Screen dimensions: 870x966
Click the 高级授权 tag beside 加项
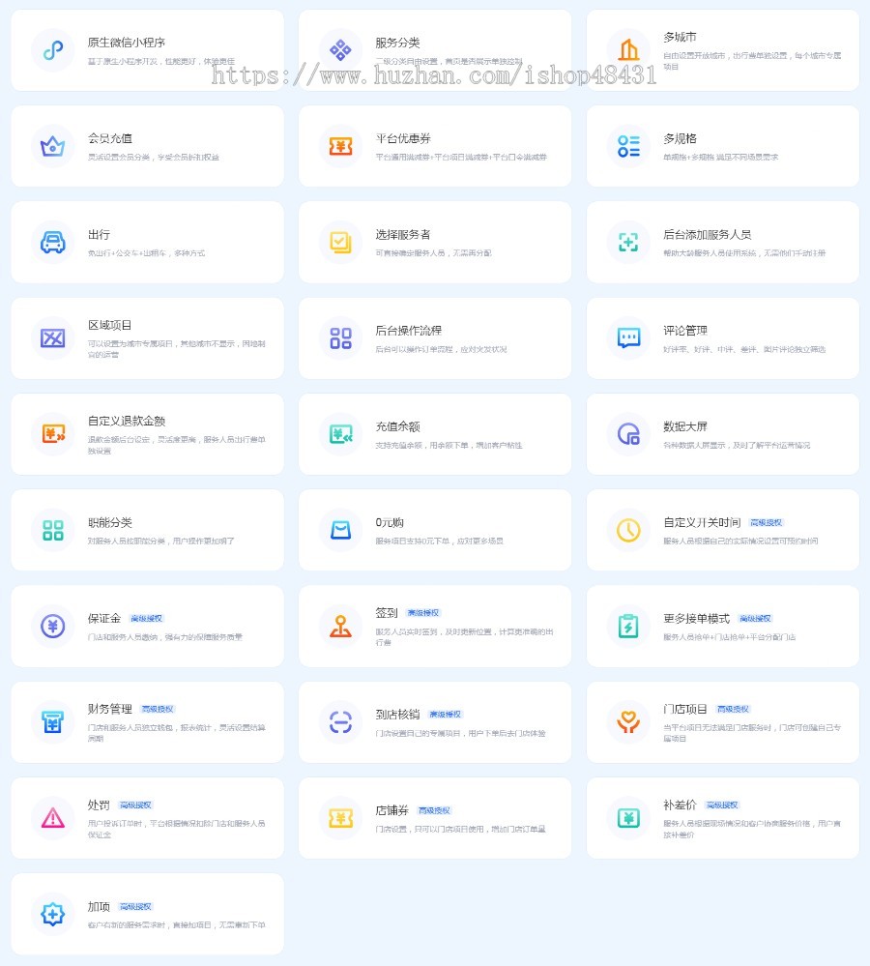135,907
